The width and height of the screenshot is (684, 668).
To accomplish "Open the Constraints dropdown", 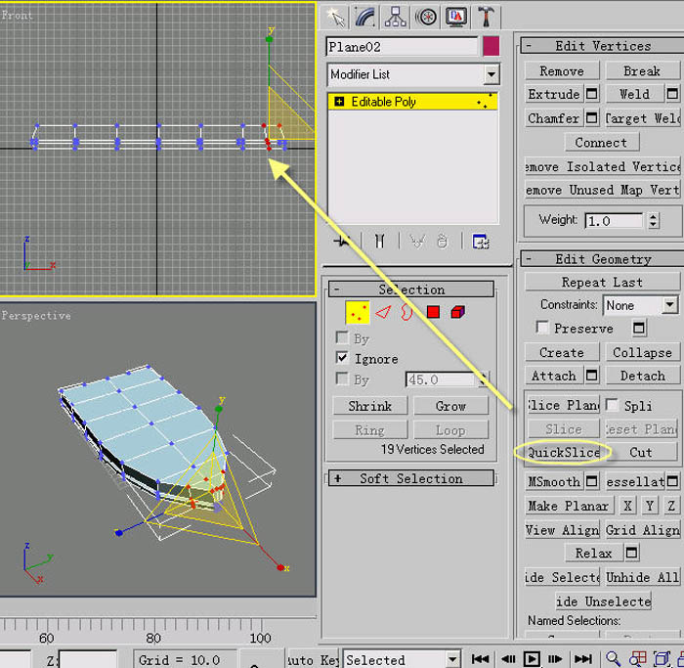I will pyautogui.click(x=669, y=304).
